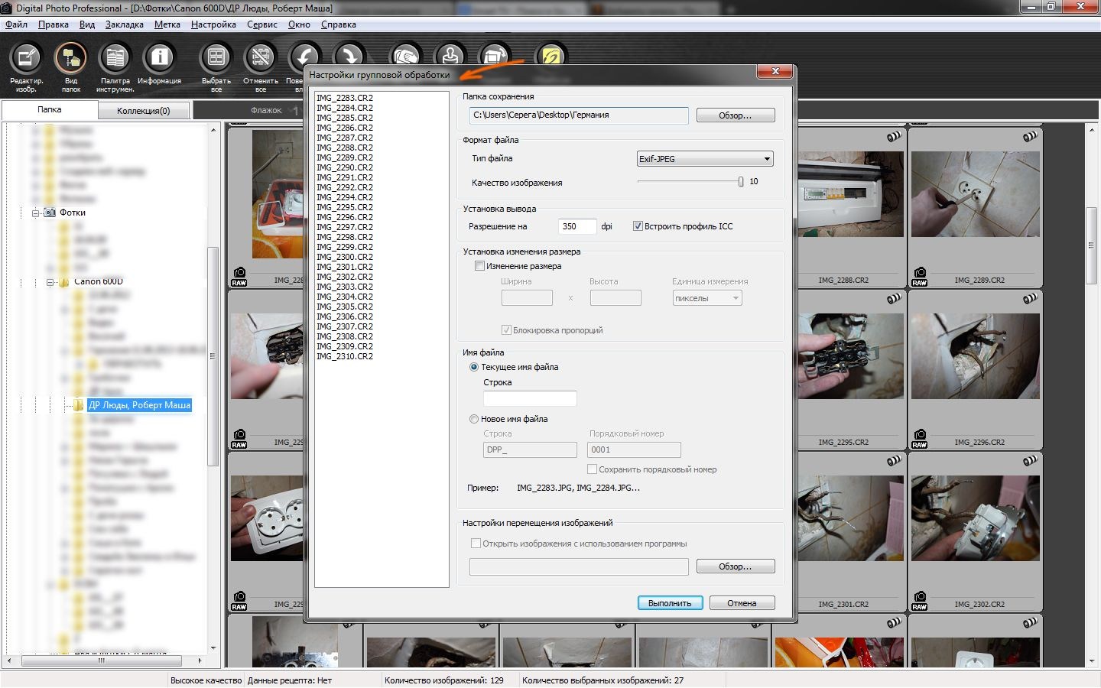Click the Разрешение 350 dpi input field

tap(577, 226)
